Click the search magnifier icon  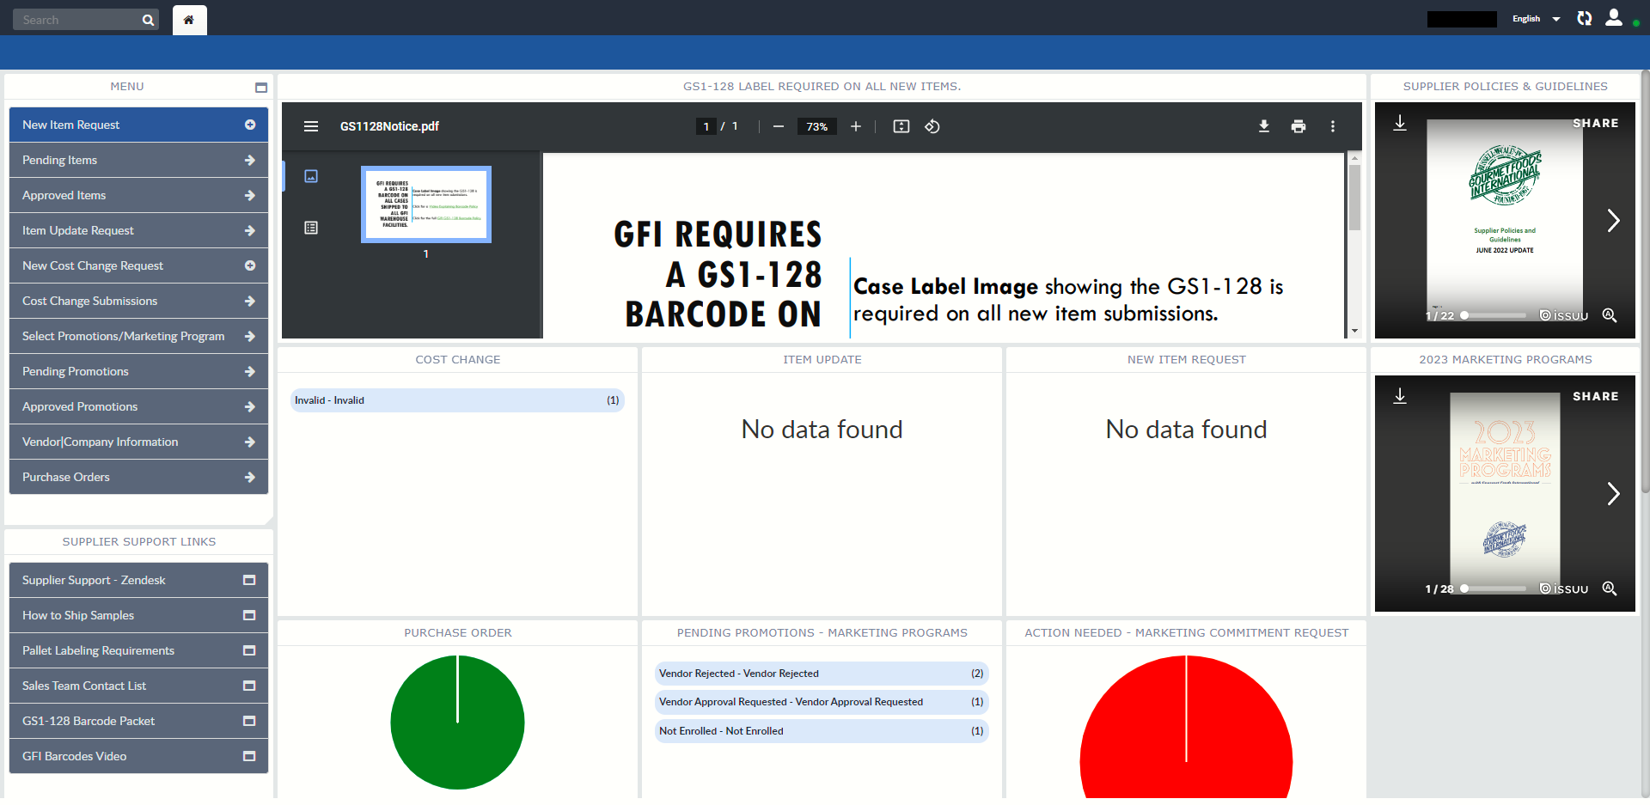[x=148, y=20]
